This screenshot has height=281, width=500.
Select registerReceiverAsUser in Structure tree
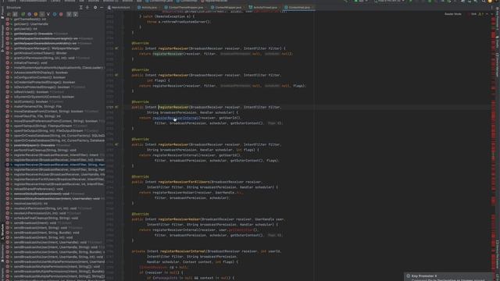pos(59,174)
